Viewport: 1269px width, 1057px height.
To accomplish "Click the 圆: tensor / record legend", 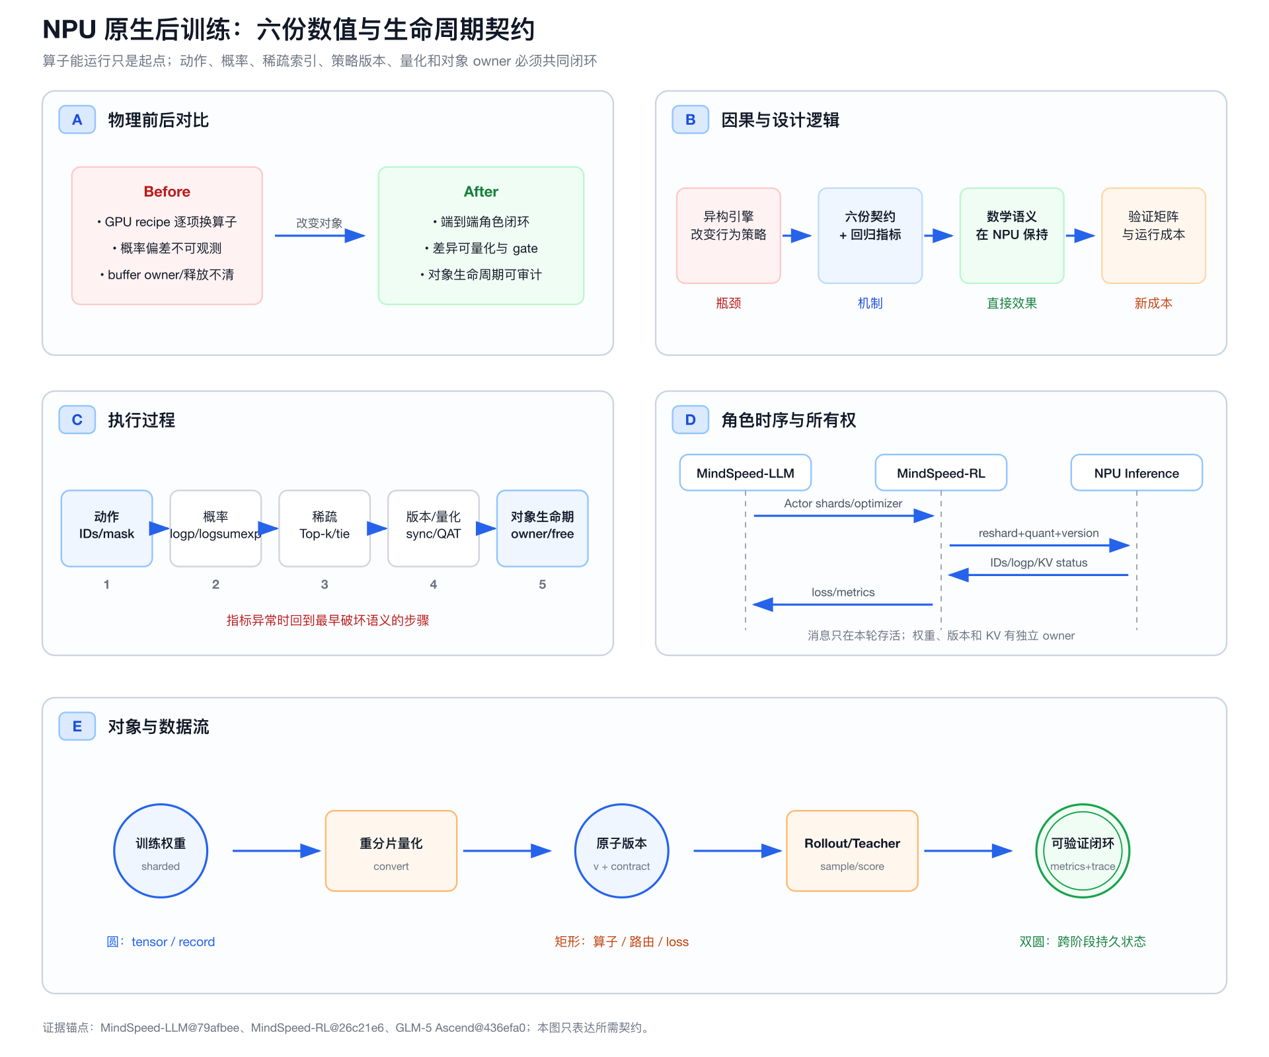I will click(x=161, y=941).
